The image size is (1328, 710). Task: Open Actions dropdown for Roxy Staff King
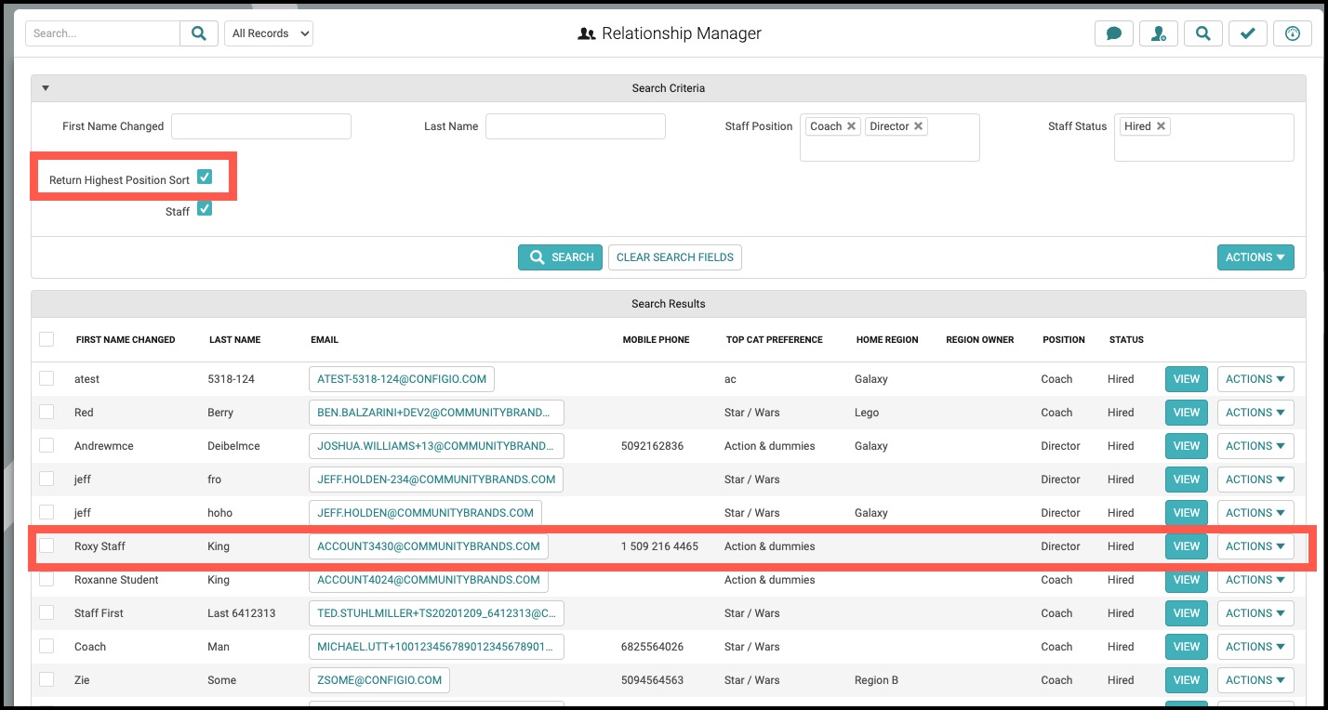[1255, 546]
